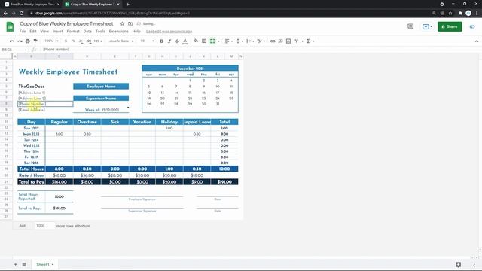482x271 pixels.
Task: Click the Add Sheet plus icon
Action: [x=15, y=264]
